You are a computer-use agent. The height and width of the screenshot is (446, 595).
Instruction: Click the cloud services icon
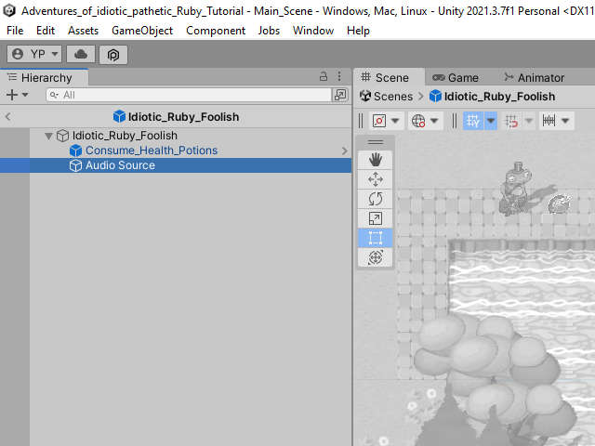coord(81,54)
